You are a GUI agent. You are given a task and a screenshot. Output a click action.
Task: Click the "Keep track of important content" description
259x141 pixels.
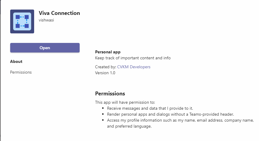tap(133, 58)
